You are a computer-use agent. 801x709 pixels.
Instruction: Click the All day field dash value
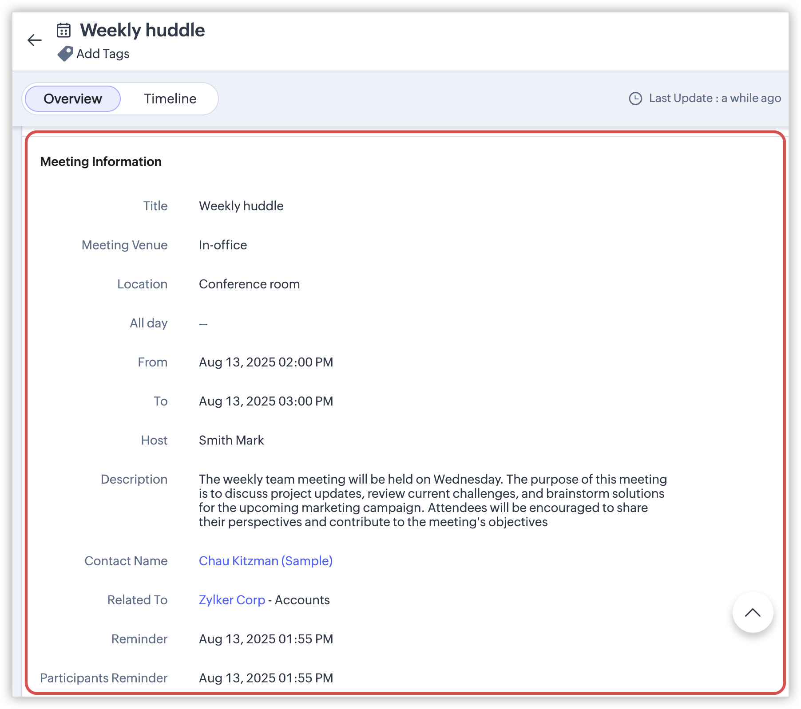pyautogui.click(x=203, y=324)
